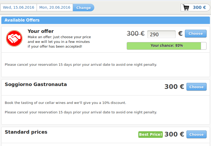Screen dimensions: 211x146
Task: Click the Change dates button
Action: (x=84, y=8)
